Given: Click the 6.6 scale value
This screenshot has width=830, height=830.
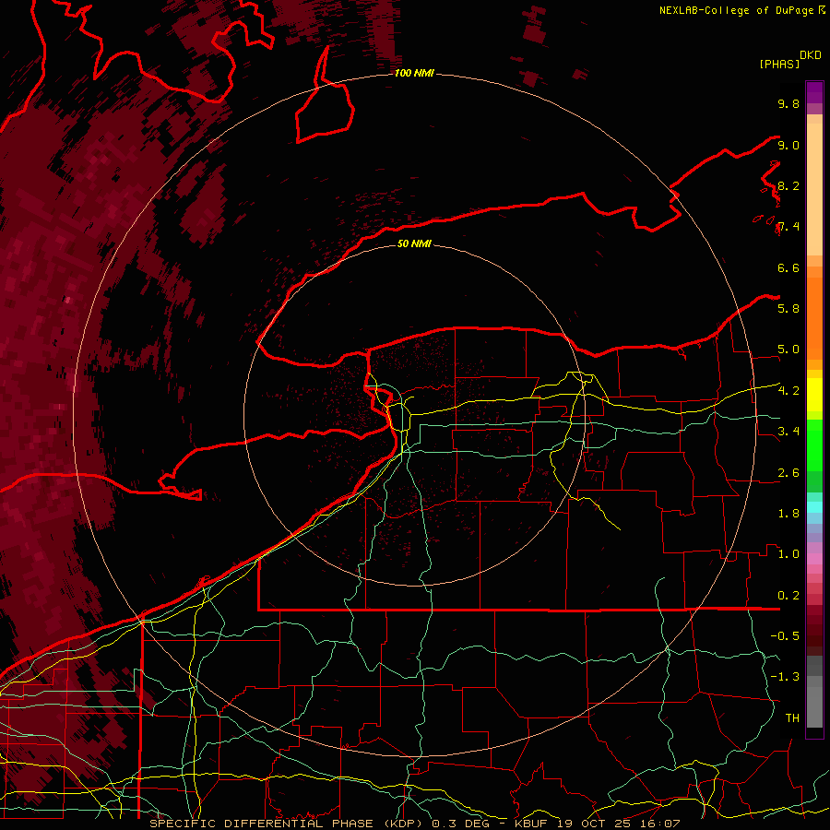Looking at the screenshot, I should coord(788,267).
